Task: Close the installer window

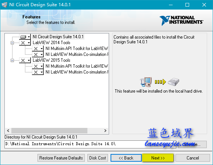Action: [204, 5]
